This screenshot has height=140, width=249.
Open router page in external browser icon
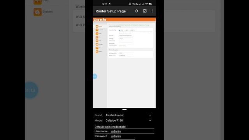click(145, 11)
